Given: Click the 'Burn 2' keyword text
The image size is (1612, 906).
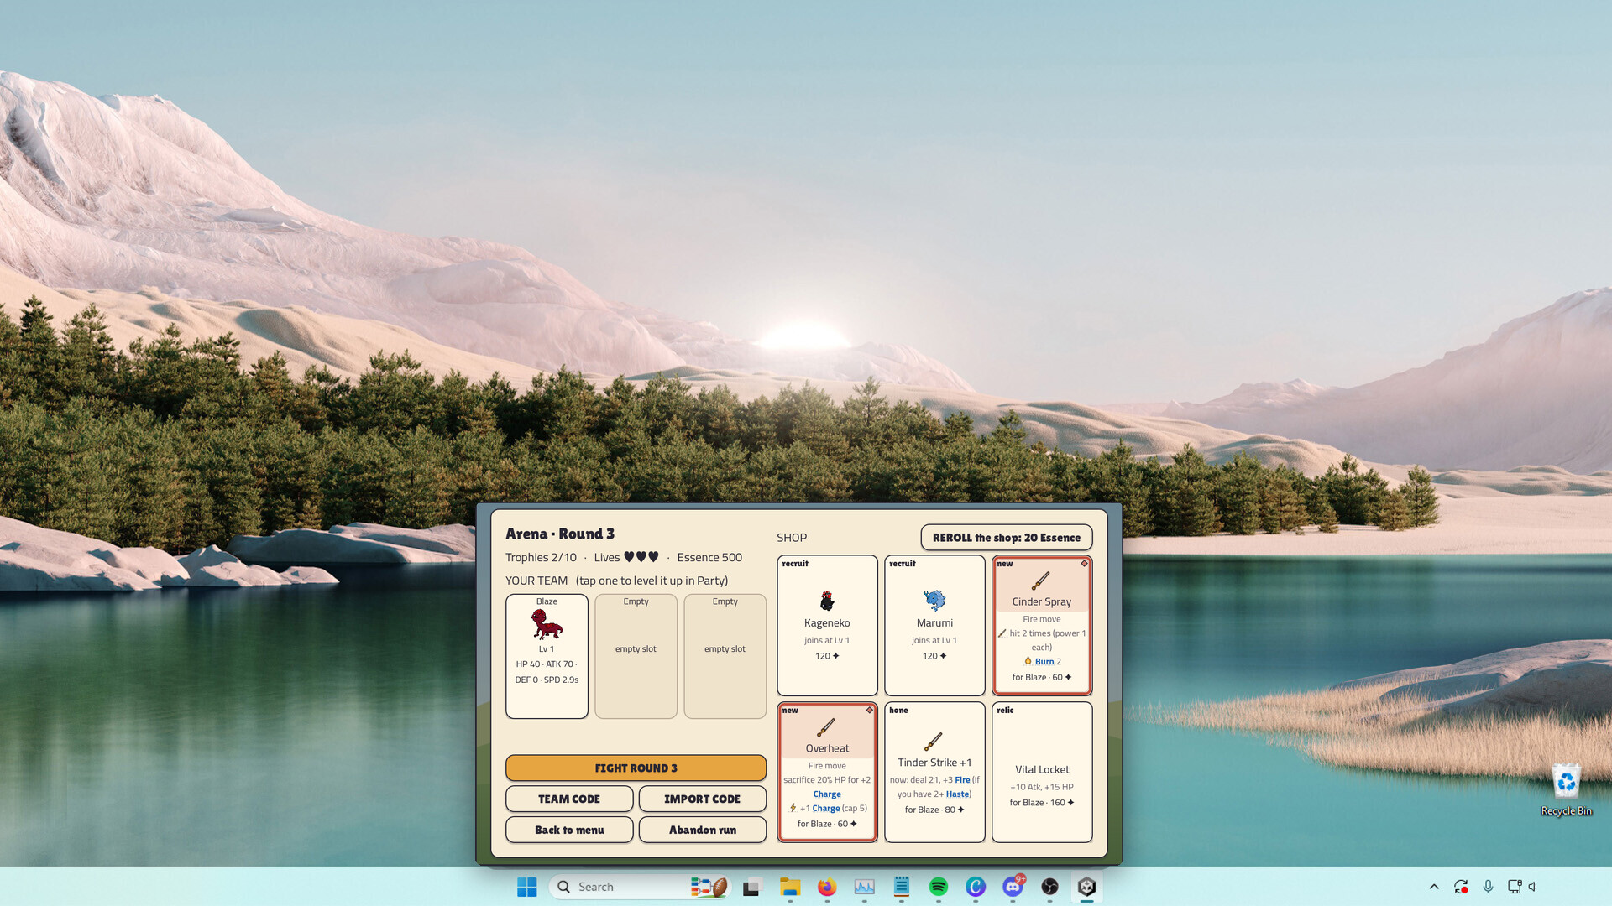Looking at the screenshot, I should click(1048, 662).
